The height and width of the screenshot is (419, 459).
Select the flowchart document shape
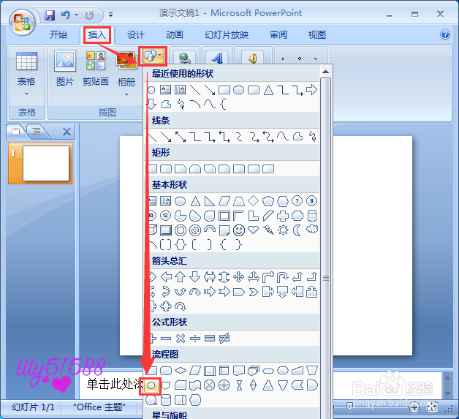click(239, 371)
